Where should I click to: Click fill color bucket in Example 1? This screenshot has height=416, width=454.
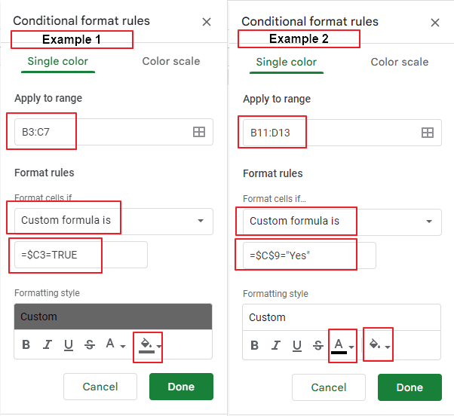pyautogui.click(x=146, y=345)
